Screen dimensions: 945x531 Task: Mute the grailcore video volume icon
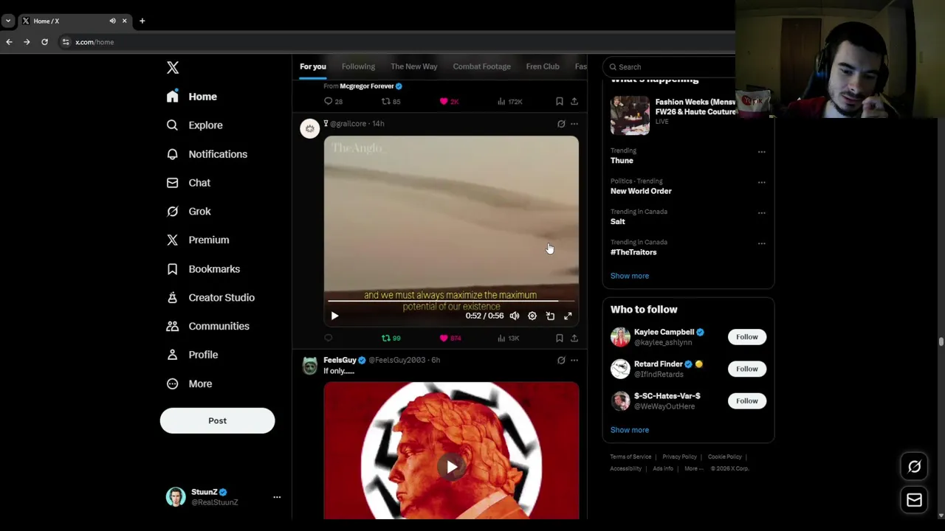pos(515,316)
